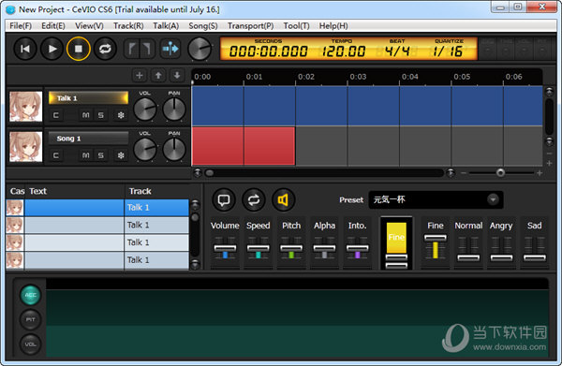Viewport: 562px width, 366px height.
Task: Freeze the Talk 1 track with snowflake icon
Action: [121, 115]
